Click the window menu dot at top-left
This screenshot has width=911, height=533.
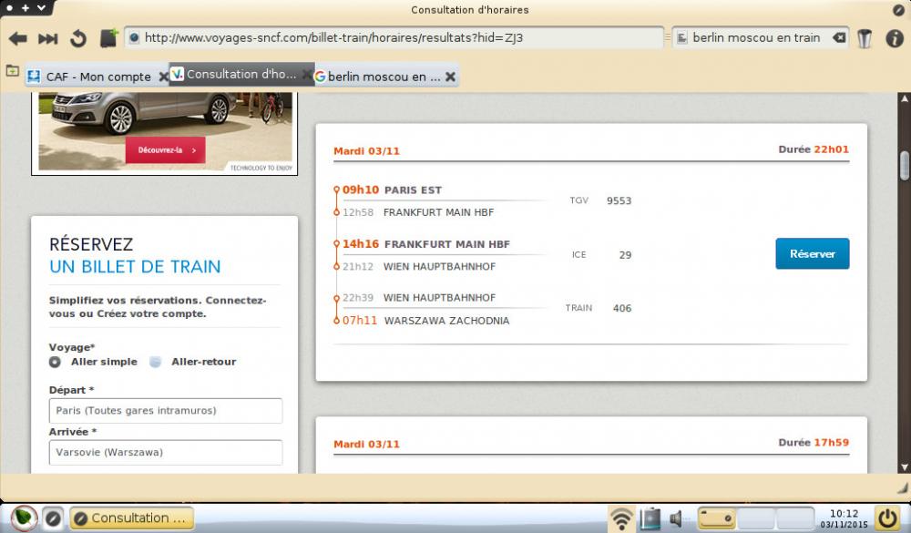click(x=9, y=8)
